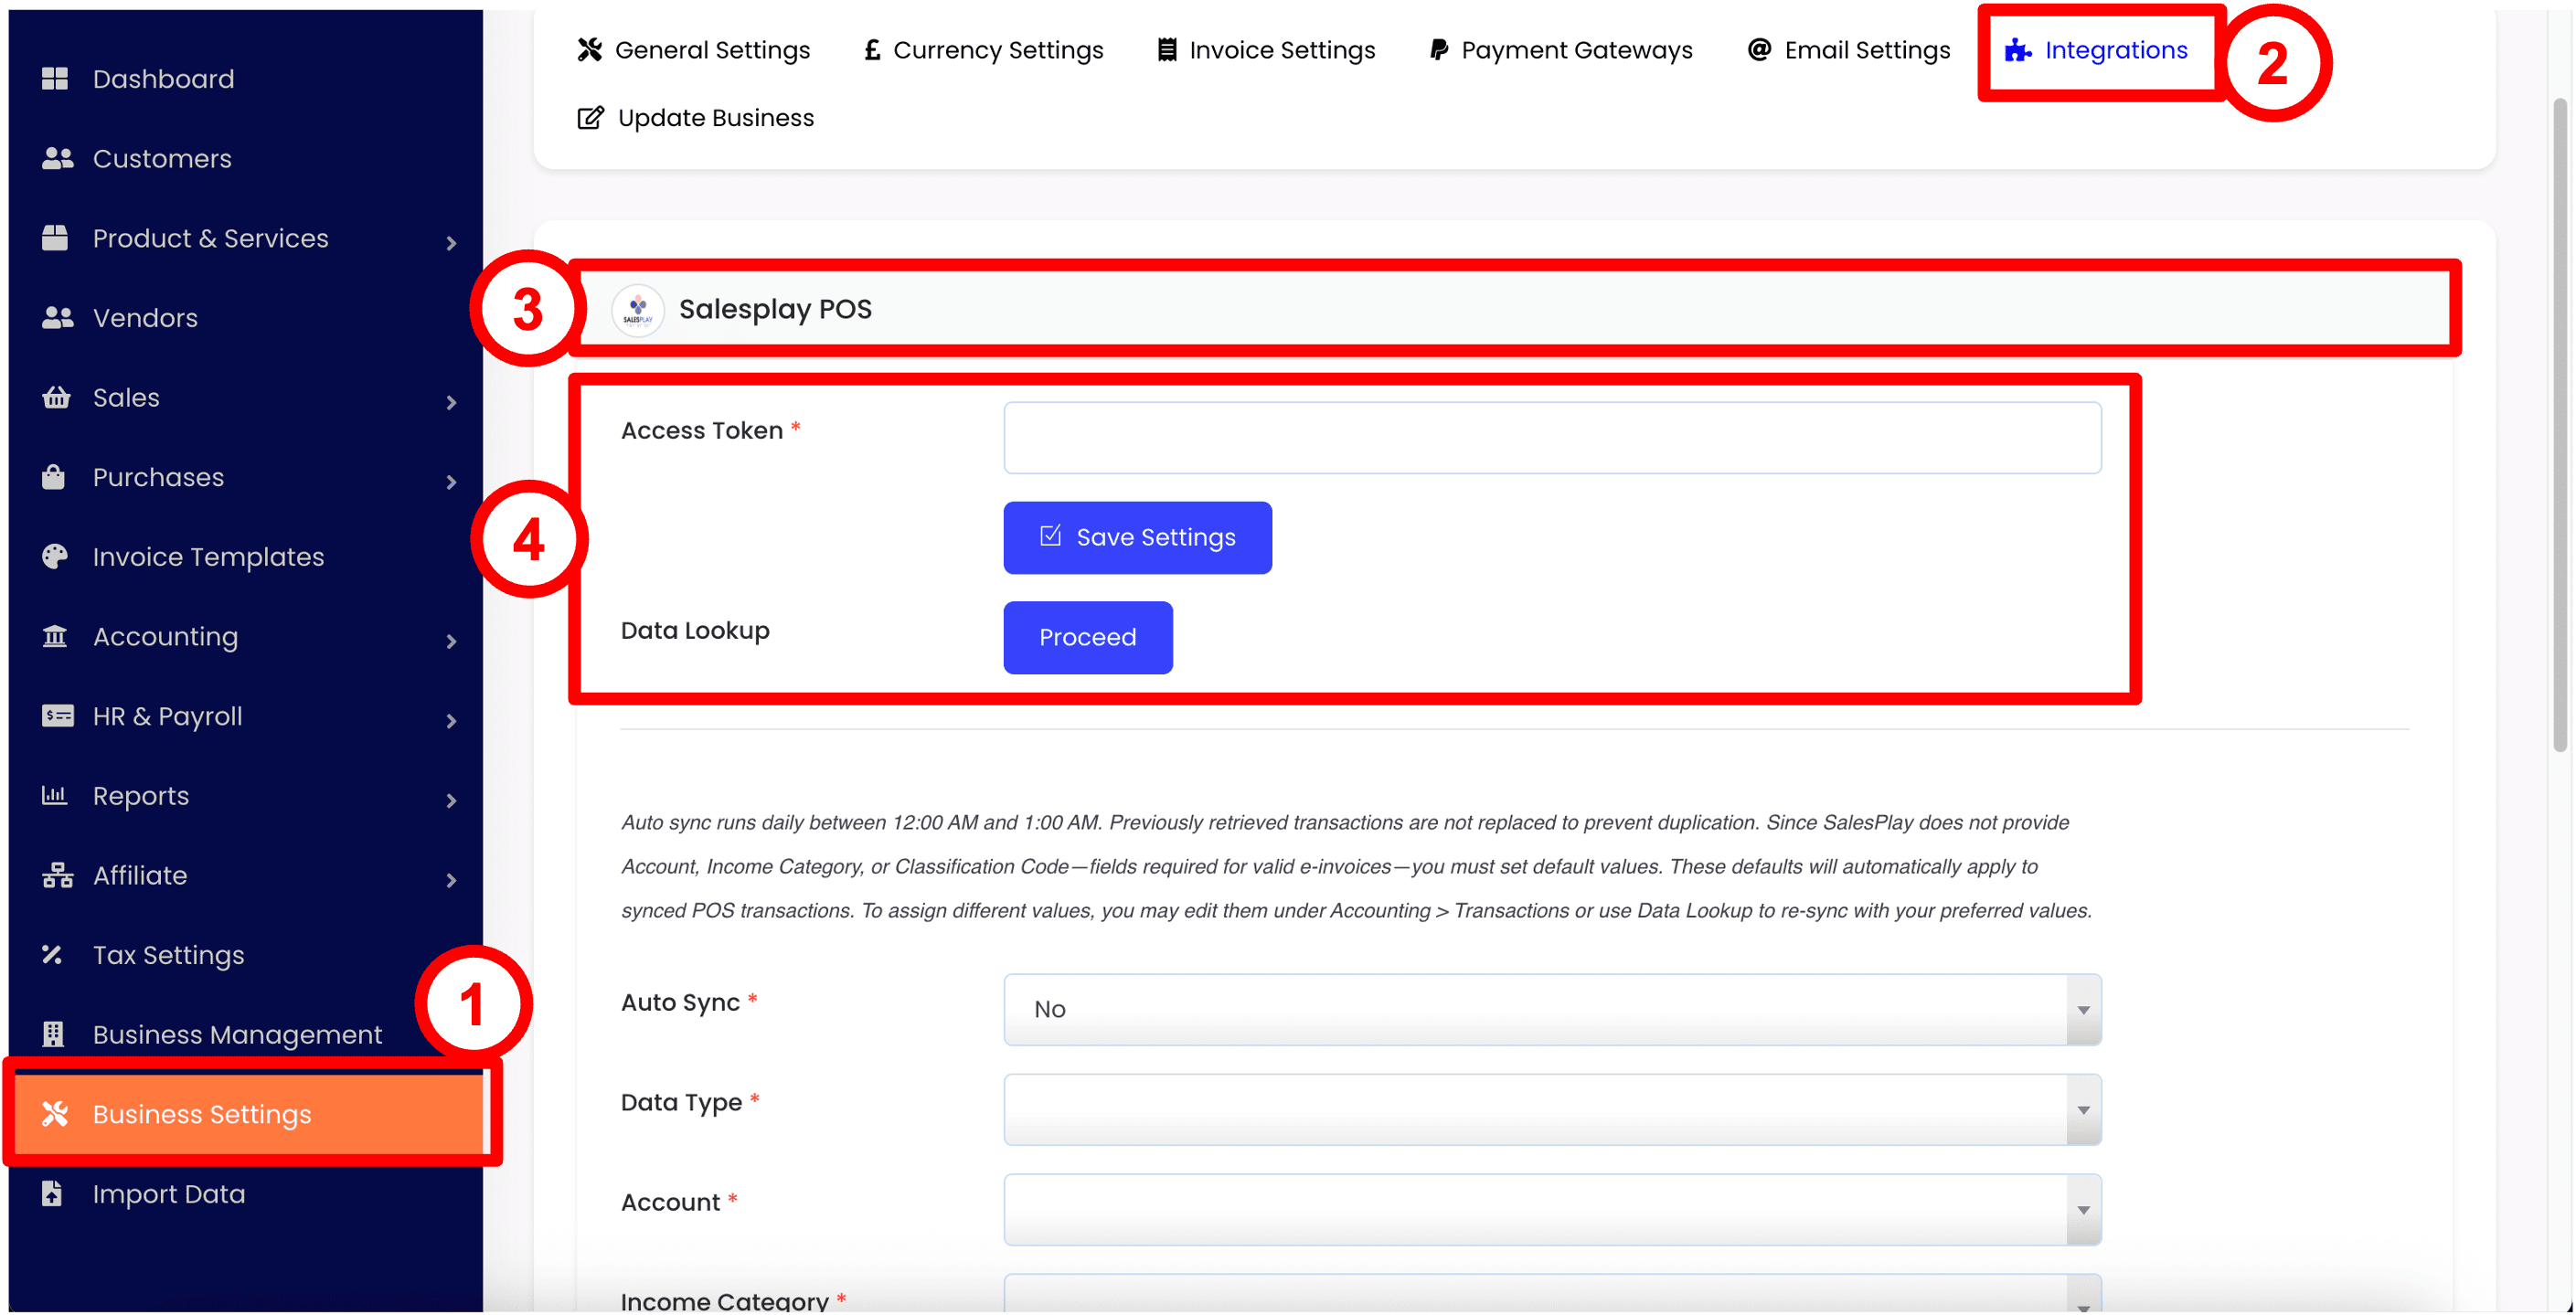This screenshot has height=1315, width=2576.
Task: Click the Import Data file icon
Action: pos(53,1193)
